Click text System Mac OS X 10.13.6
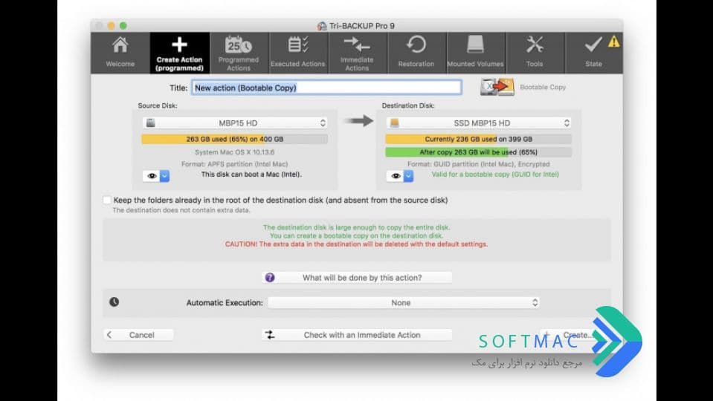This screenshot has height=401, width=713. pyautogui.click(x=235, y=152)
